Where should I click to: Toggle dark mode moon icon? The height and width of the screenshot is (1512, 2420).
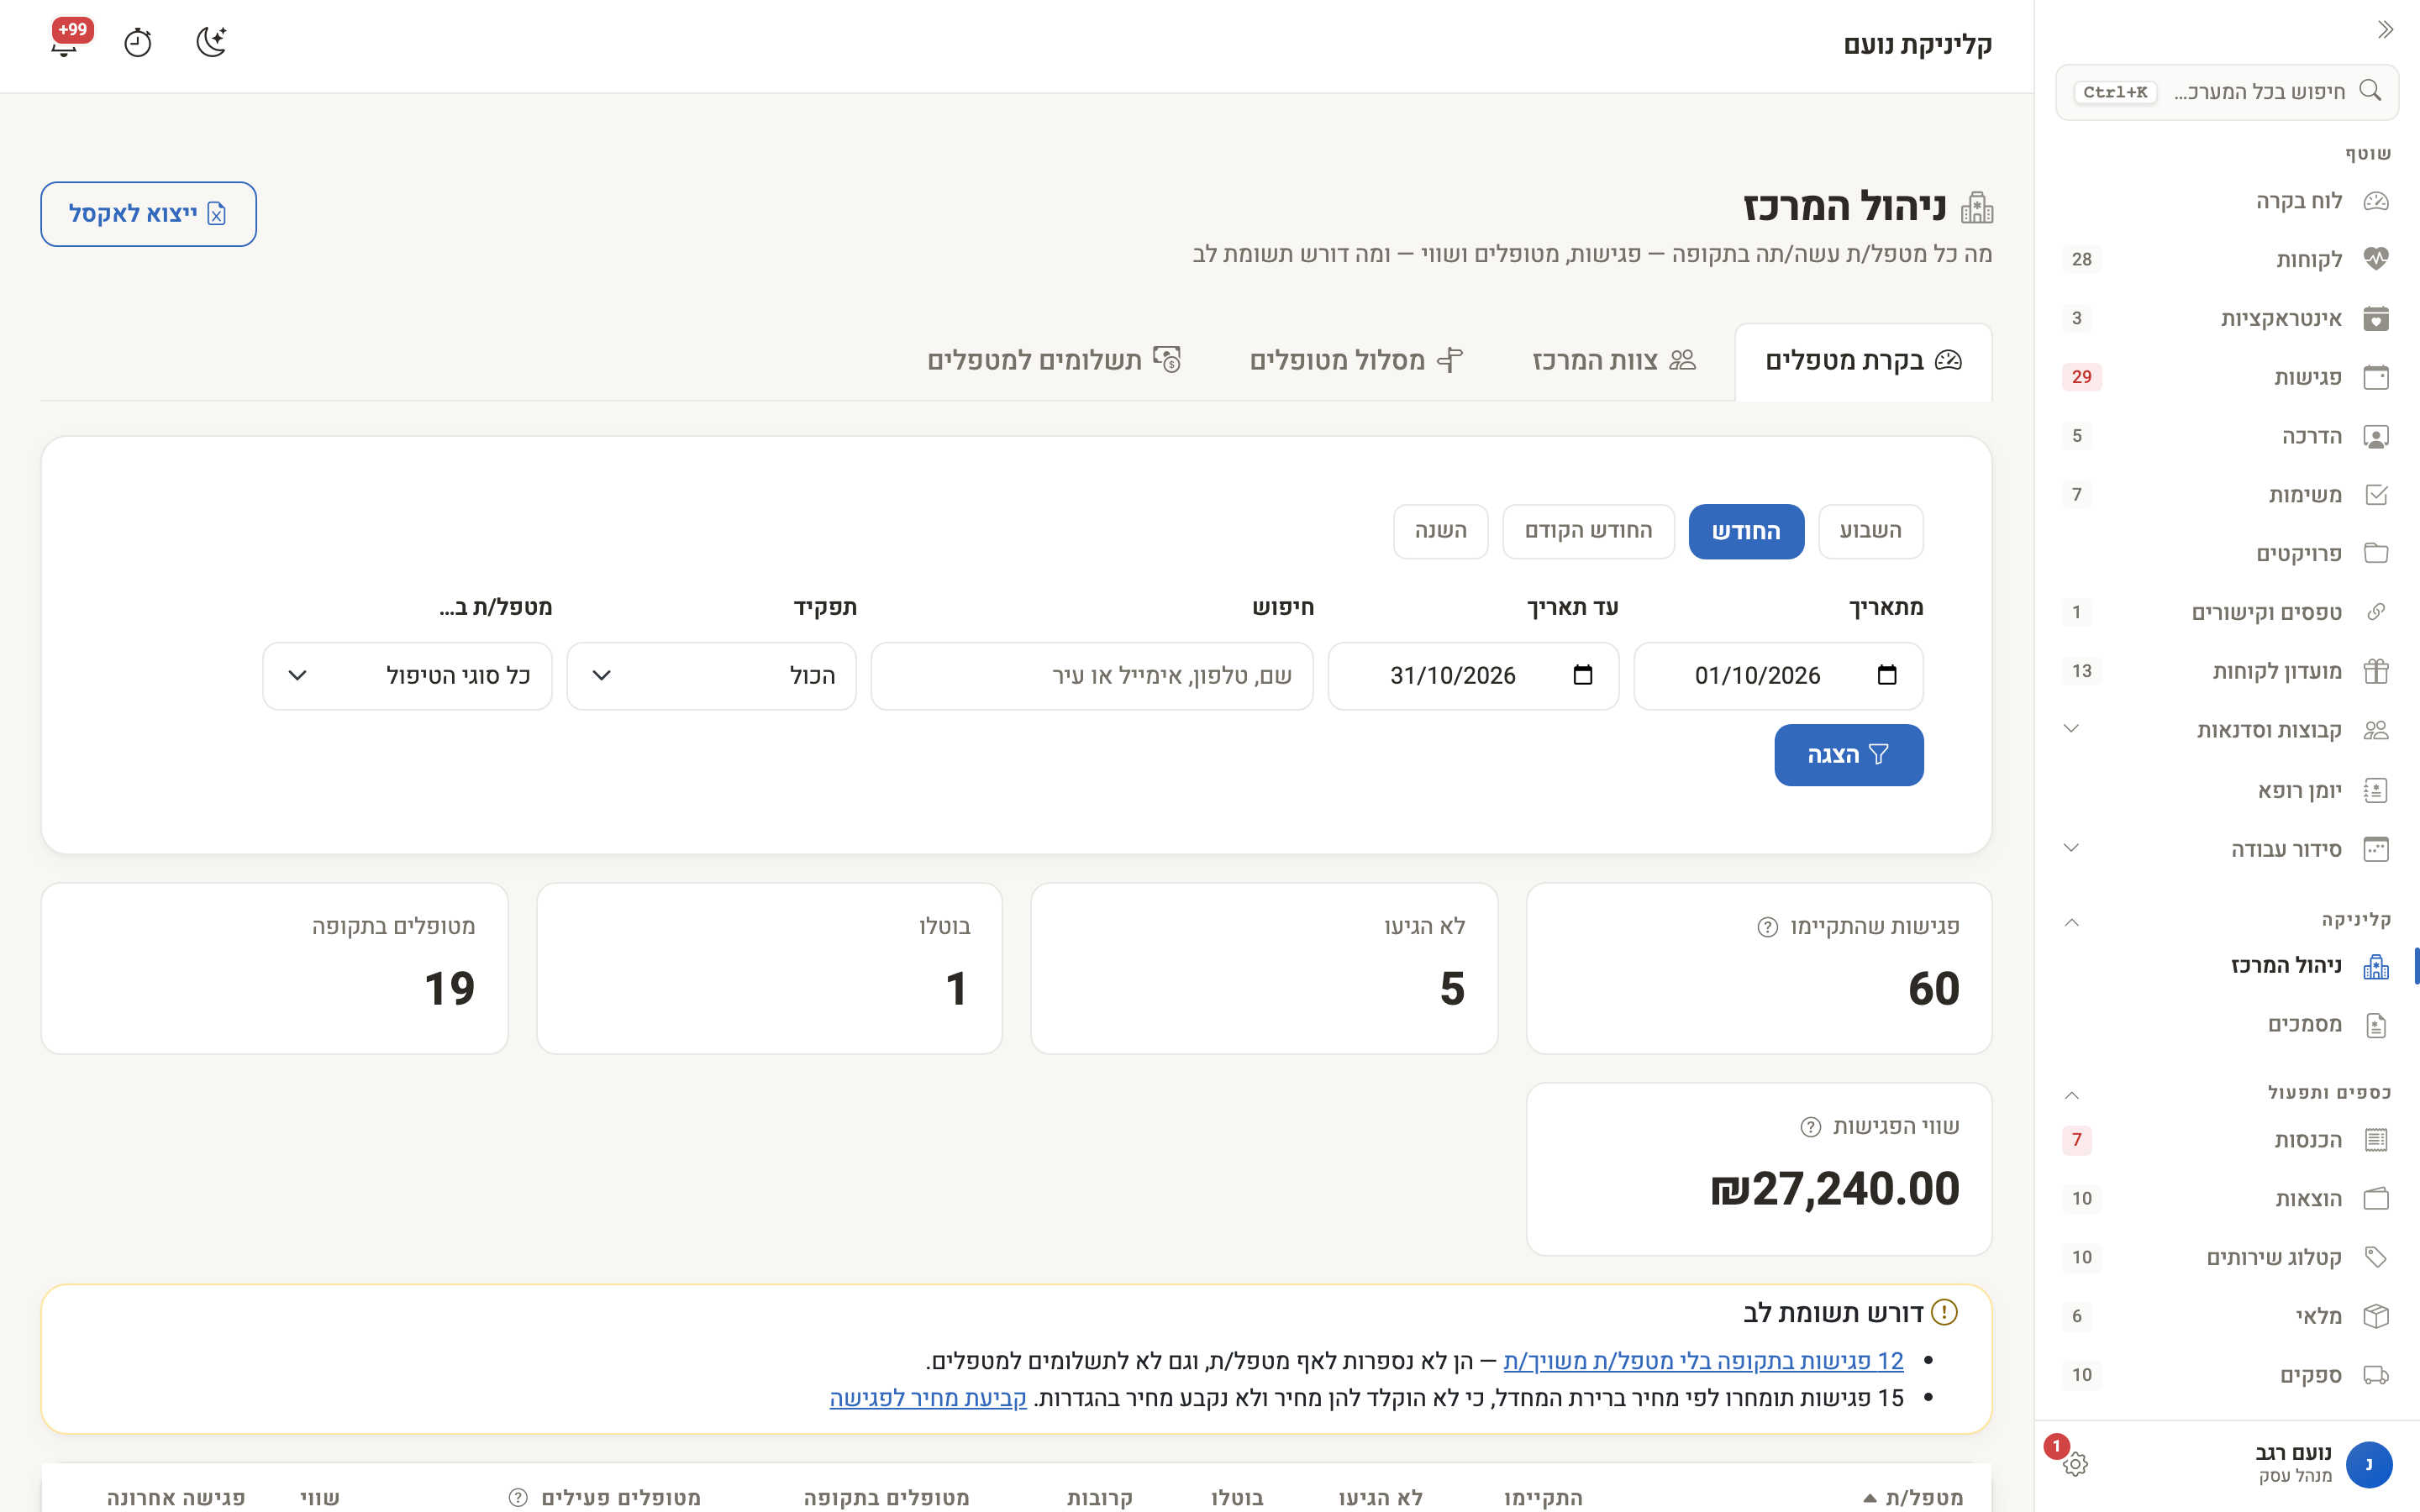click(211, 42)
